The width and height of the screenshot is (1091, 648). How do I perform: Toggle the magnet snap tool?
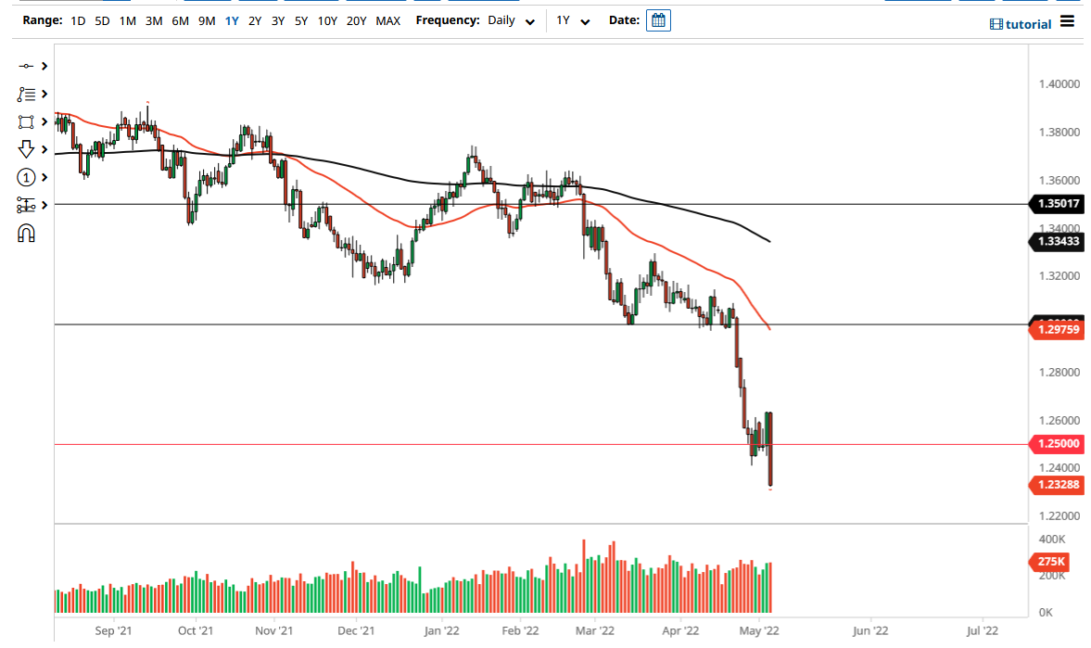point(25,233)
